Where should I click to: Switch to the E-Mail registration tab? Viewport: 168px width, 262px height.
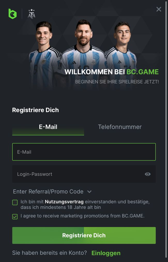tap(48, 127)
